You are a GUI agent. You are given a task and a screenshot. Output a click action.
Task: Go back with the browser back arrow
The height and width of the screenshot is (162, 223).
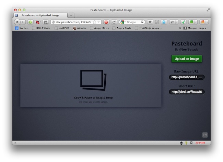pos(17,22)
